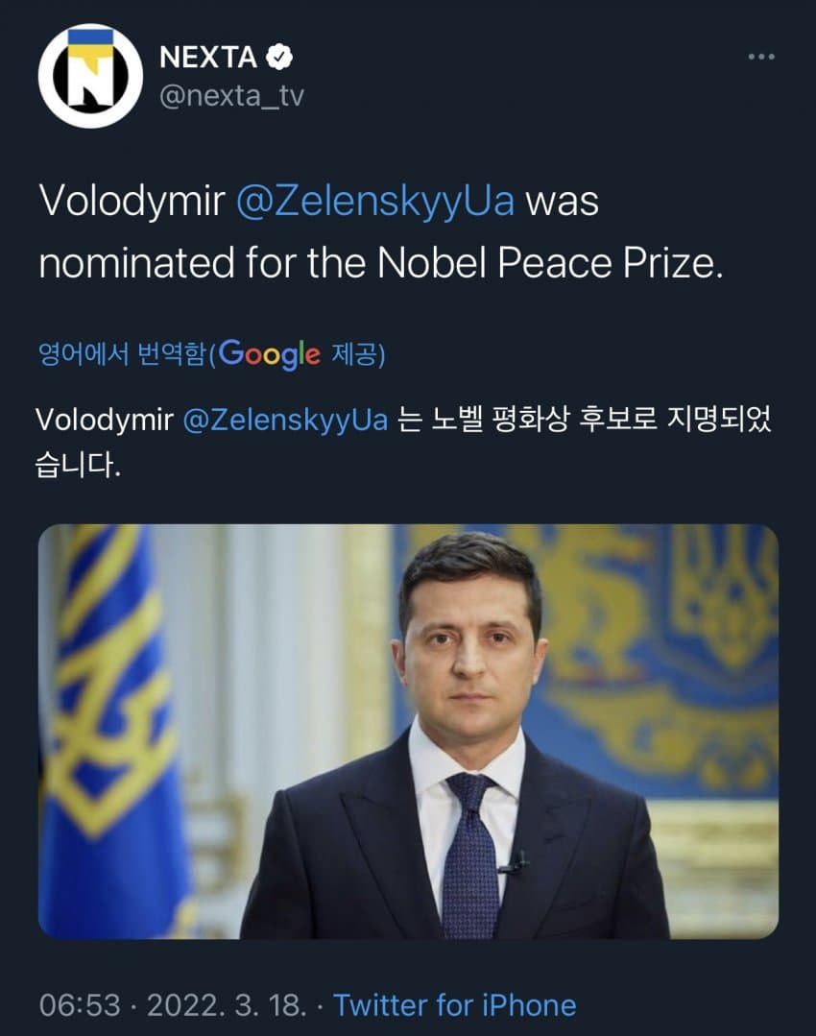
Task: Click the word 'Volodymir' starting the English tweet
Action: pos(132,203)
